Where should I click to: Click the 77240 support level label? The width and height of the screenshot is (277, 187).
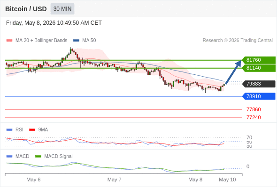pos(254,117)
